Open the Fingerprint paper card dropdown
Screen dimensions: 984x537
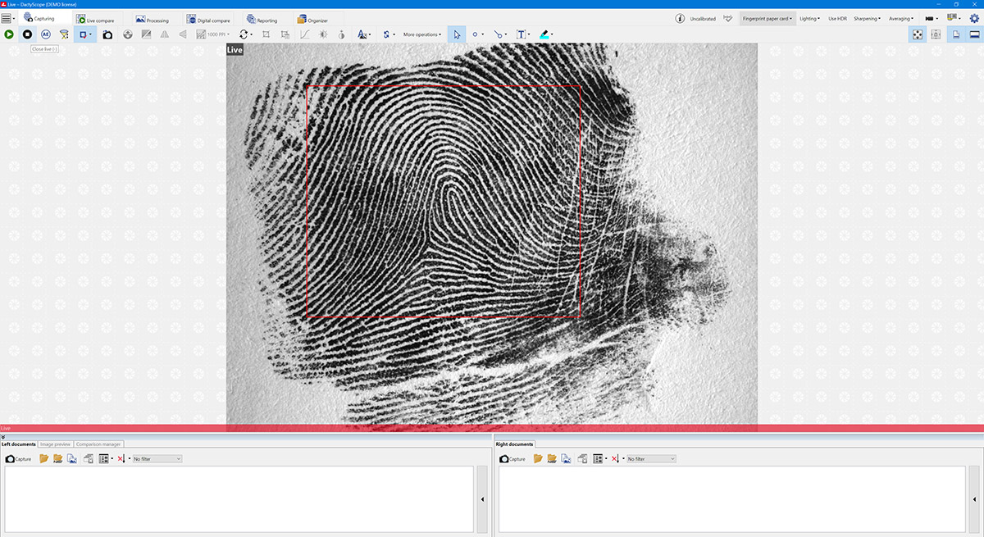(767, 18)
